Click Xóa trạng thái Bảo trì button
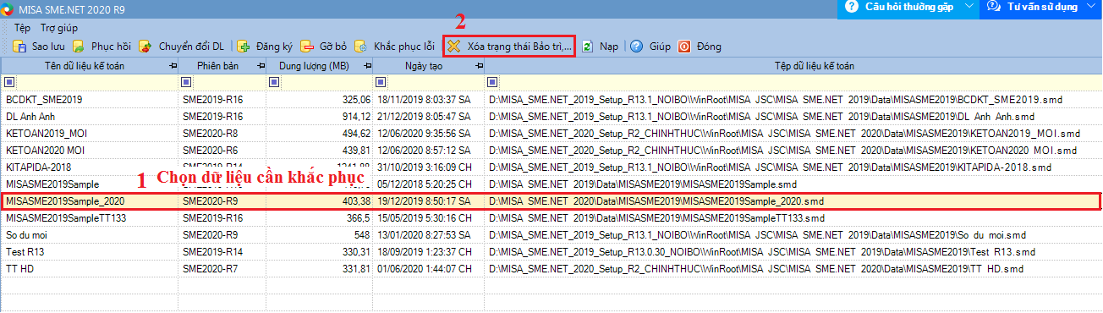The image size is (1103, 313). (x=510, y=47)
